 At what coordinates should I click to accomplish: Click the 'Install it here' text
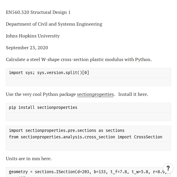(133, 94)
